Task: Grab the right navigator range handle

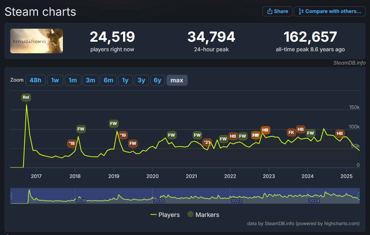Action: [x=359, y=196]
